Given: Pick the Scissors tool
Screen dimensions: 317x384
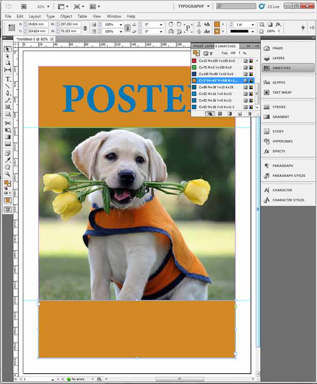Looking at the screenshot, I should pos(8,123).
